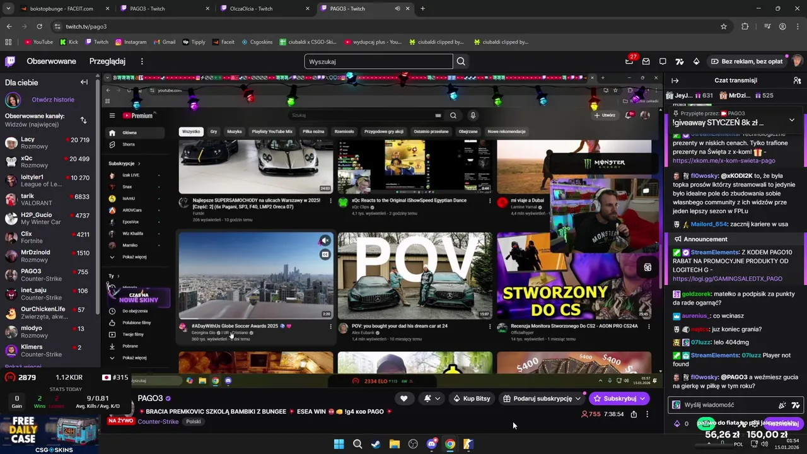Click Bez reklam, bez opłat button
Image resolution: width=807 pixels, height=454 pixels.
tap(746, 61)
